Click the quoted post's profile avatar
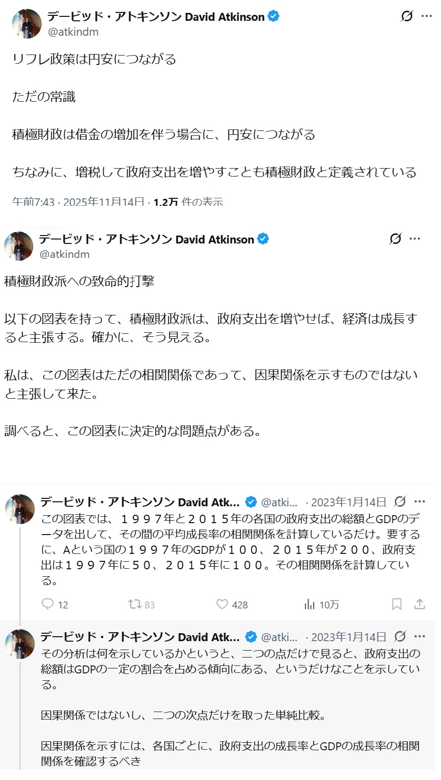Screen dimensions: 441x780 tap(19, 246)
